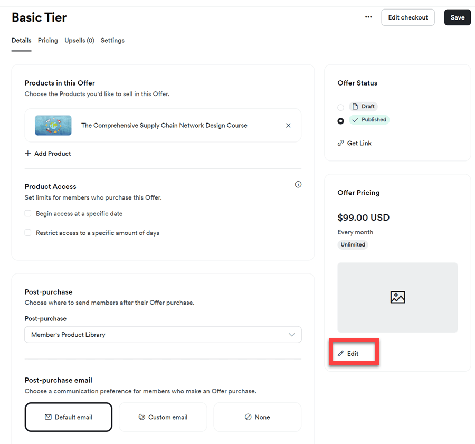Click the Product Access info icon
The height and width of the screenshot is (444, 475).
pos(298,185)
